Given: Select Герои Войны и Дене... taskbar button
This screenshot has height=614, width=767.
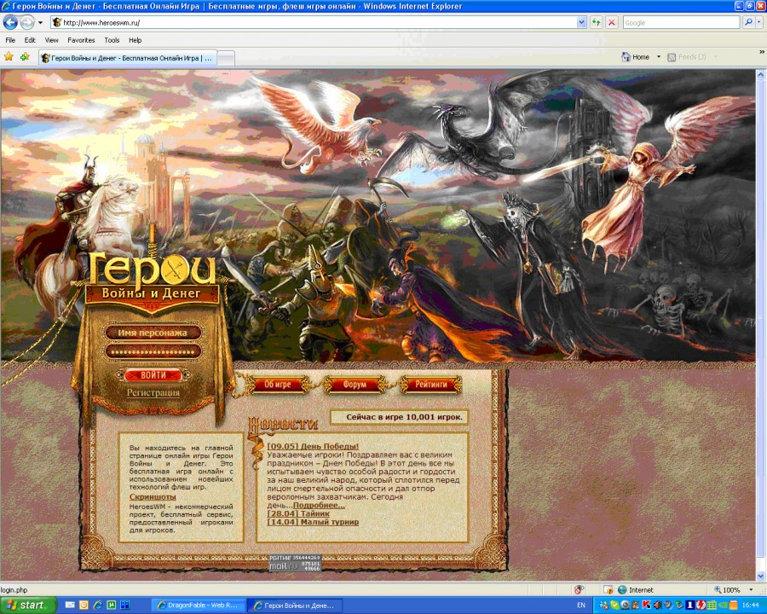Looking at the screenshot, I should pos(295,605).
